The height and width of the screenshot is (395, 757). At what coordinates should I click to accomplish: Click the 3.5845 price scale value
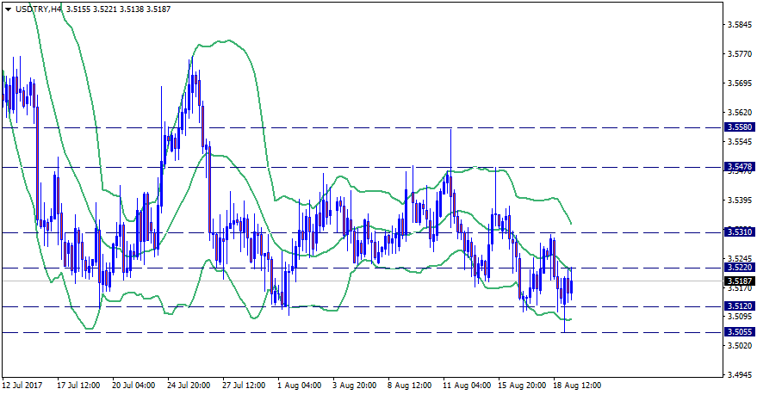coord(738,25)
